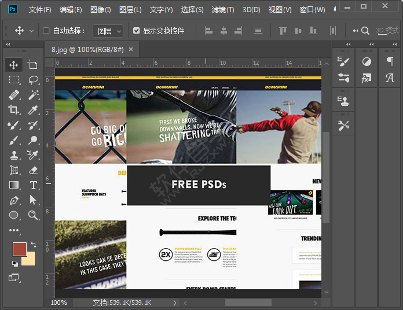This screenshot has height=310, width=403.
Task: Open the 滤镜(T) menu
Action: point(223,10)
